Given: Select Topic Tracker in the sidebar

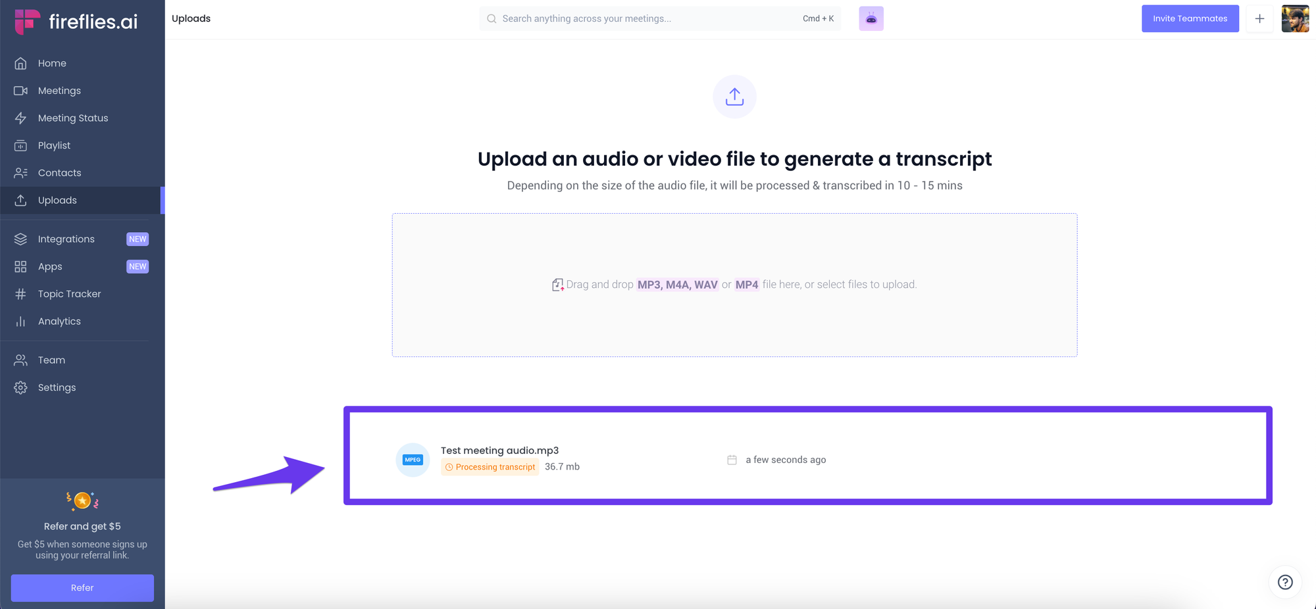Looking at the screenshot, I should (69, 293).
